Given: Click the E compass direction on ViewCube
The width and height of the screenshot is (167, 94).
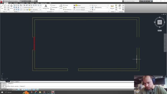Looking at the screenshot, I should coord(165,22).
